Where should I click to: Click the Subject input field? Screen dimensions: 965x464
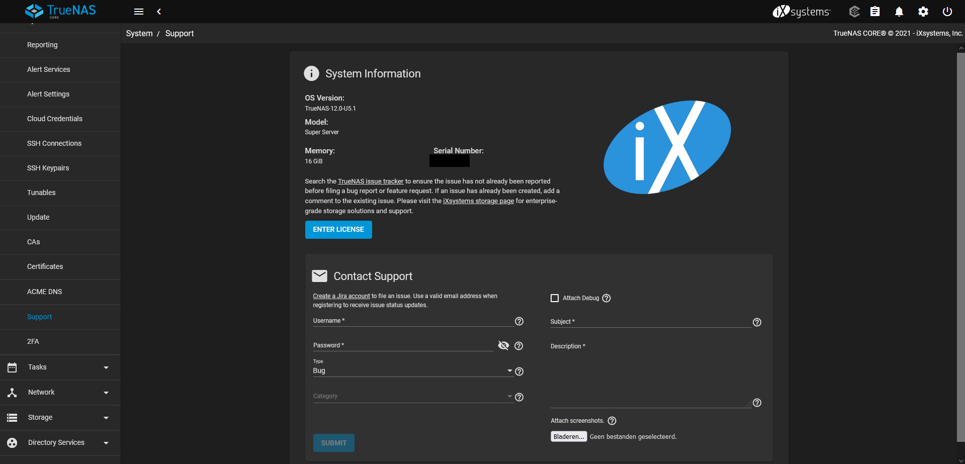click(650, 322)
